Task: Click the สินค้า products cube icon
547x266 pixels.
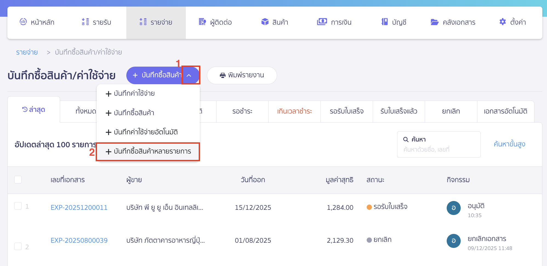Action: pyautogui.click(x=265, y=22)
